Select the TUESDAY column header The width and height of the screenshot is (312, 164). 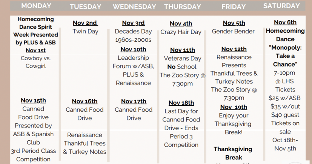point(85,7)
